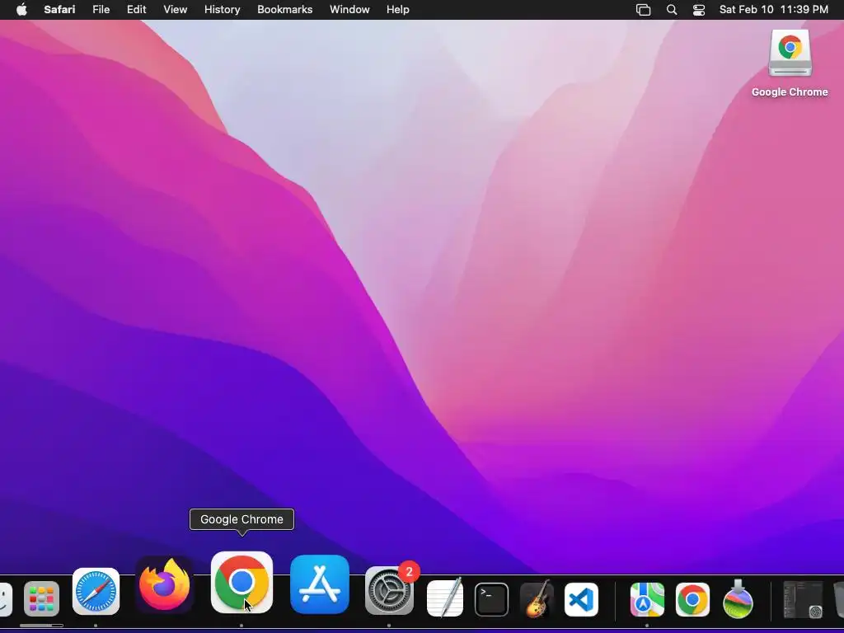Open the magnified Google Chrome dock icon
The height and width of the screenshot is (633, 844).
[x=241, y=583]
